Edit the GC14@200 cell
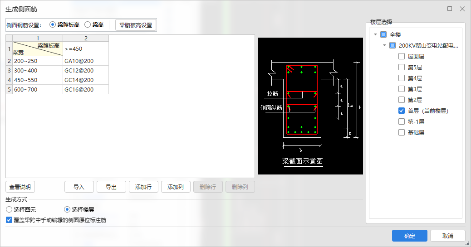The width and height of the screenshot is (471, 247). 86,80
